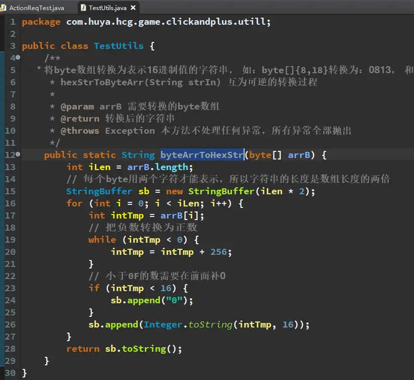
Task: Collapse the byteArrToHexStr method at line 12
Action: (x=18, y=154)
